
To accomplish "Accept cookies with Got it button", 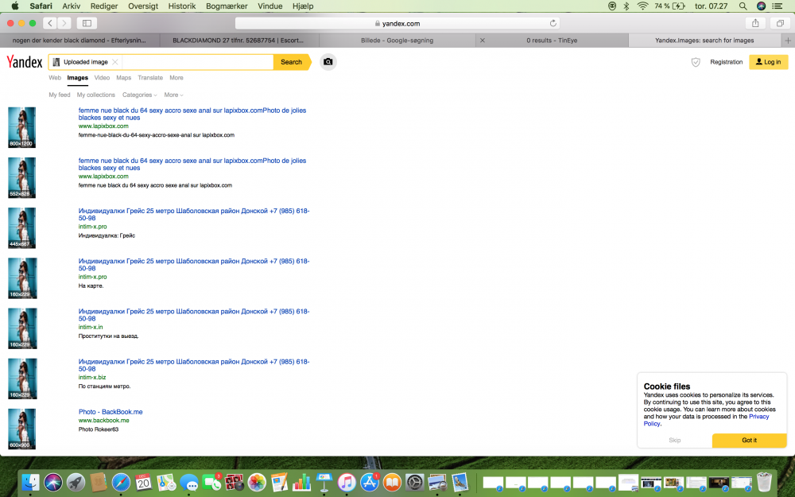I will [x=749, y=441].
